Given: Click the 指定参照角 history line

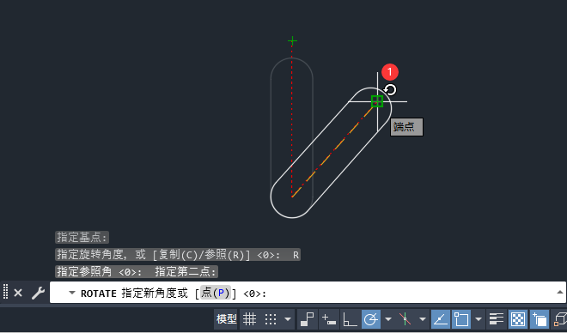Looking at the screenshot, I should pyautogui.click(x=137, y=271).
